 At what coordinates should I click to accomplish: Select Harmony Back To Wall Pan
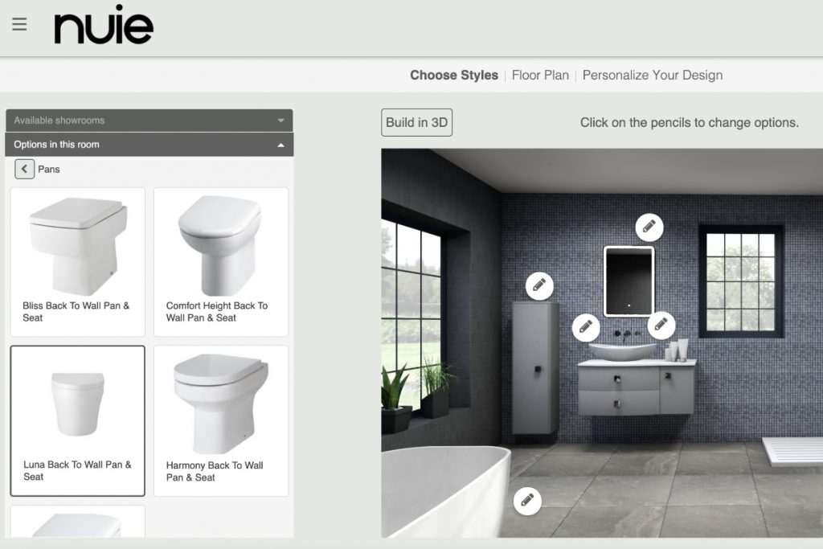tap(221, 420)
